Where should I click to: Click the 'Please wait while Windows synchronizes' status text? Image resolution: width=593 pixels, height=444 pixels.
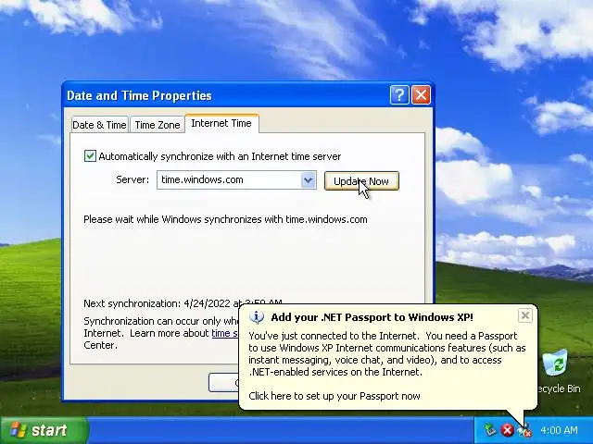[x=225, y=219]
